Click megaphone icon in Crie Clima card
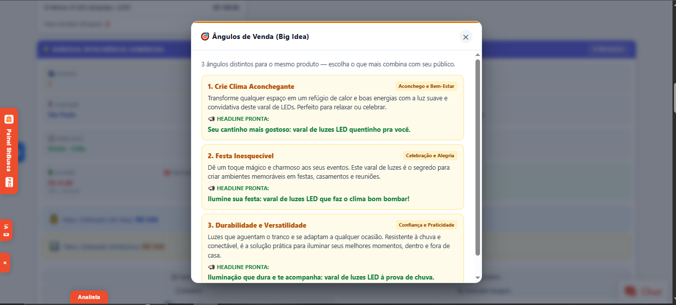Screen dimensions: 676x305 (211, 119)
